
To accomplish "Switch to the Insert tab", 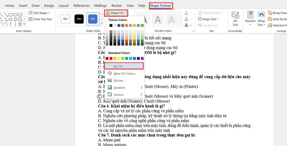I will 23,6.
